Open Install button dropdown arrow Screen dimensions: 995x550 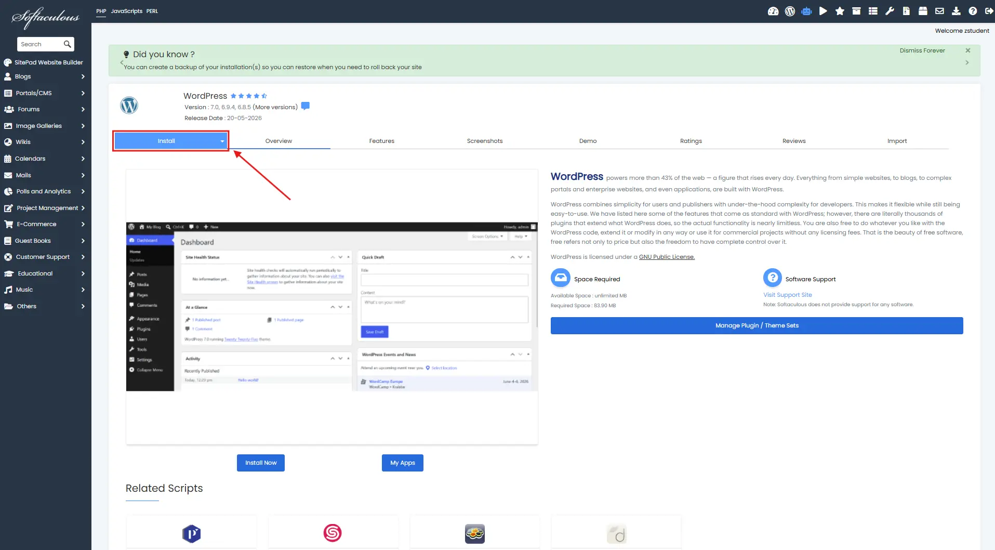click(x=222, y=141)
